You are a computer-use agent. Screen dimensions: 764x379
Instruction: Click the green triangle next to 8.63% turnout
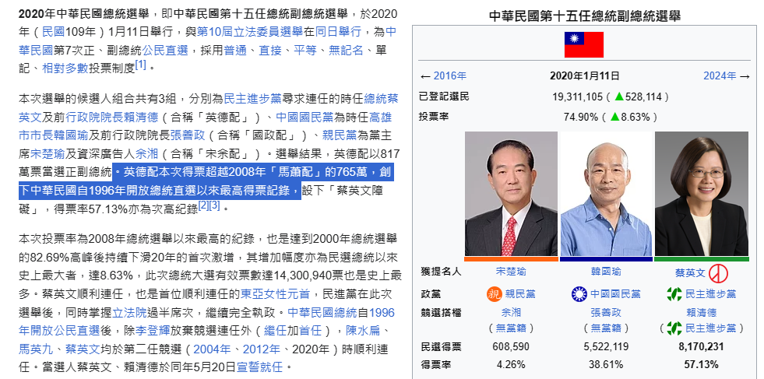click(615, 117)
